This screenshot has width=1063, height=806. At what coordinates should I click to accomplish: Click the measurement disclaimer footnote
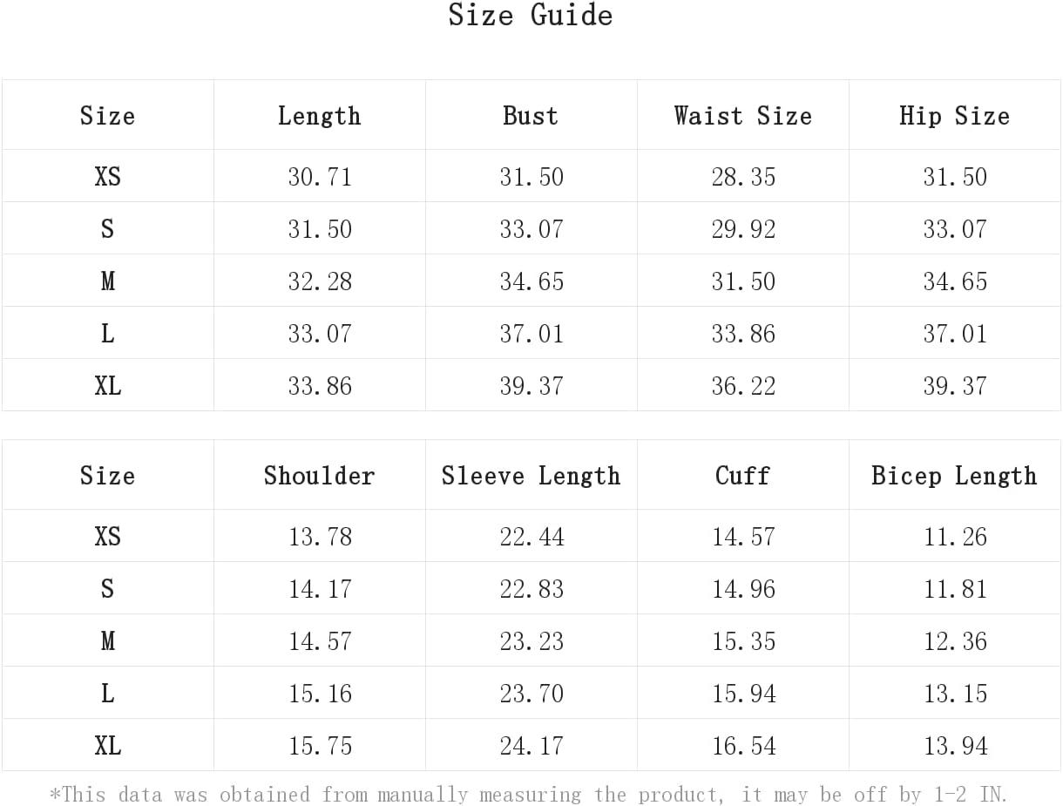528,794
